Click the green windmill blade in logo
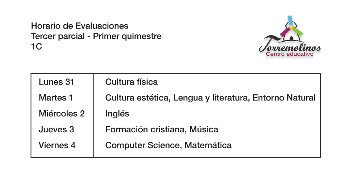The image size is (350, 171). click(x=298, y=31)
